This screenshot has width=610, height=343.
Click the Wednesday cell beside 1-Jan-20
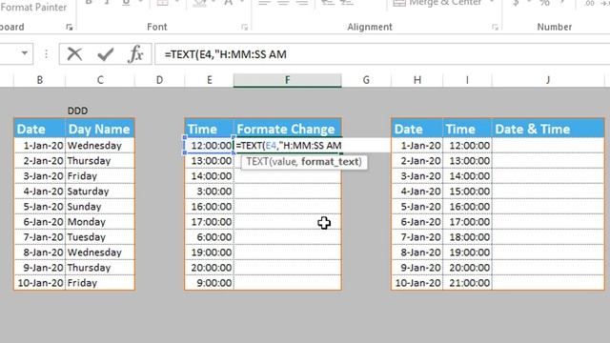[100, 146]
